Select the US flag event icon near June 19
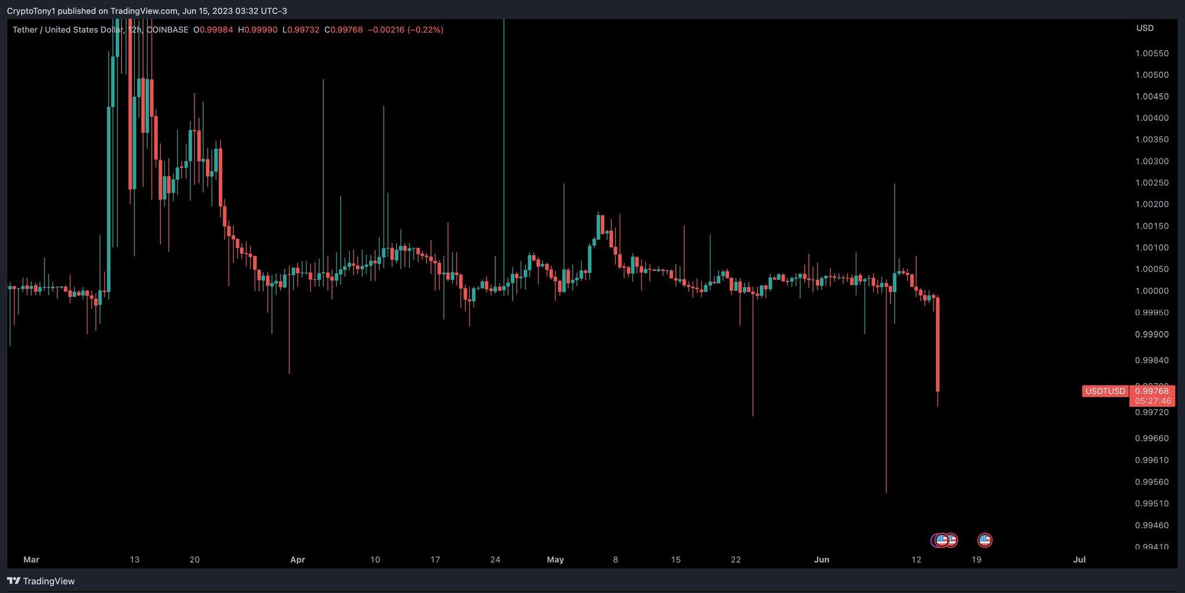This screenshot has width=1185, height=593. tap(984, 540)
